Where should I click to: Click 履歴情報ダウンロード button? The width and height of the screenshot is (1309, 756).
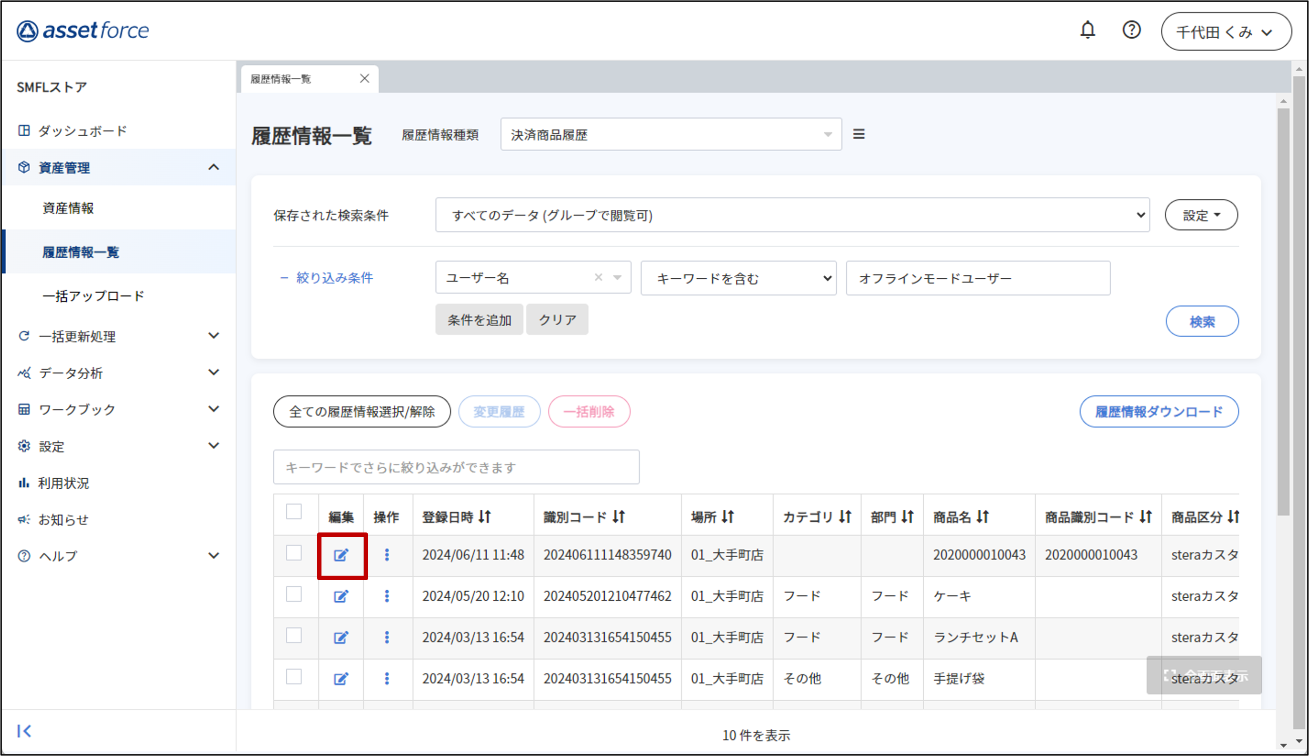click(1158, 412)
